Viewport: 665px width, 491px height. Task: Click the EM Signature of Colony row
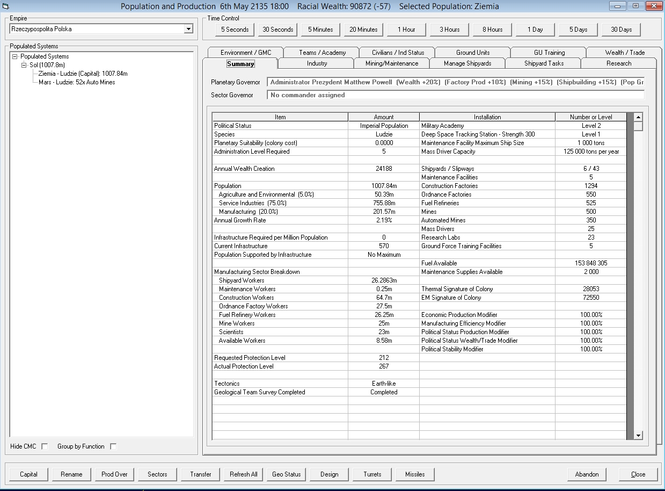(x=523, y=298)
